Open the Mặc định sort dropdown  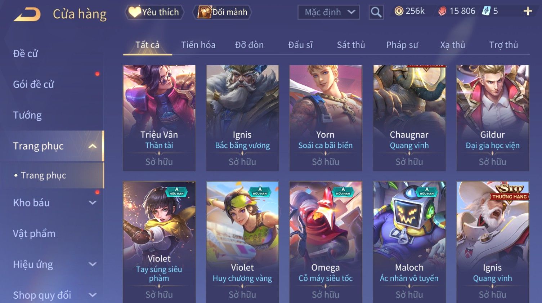pos(329,13)
